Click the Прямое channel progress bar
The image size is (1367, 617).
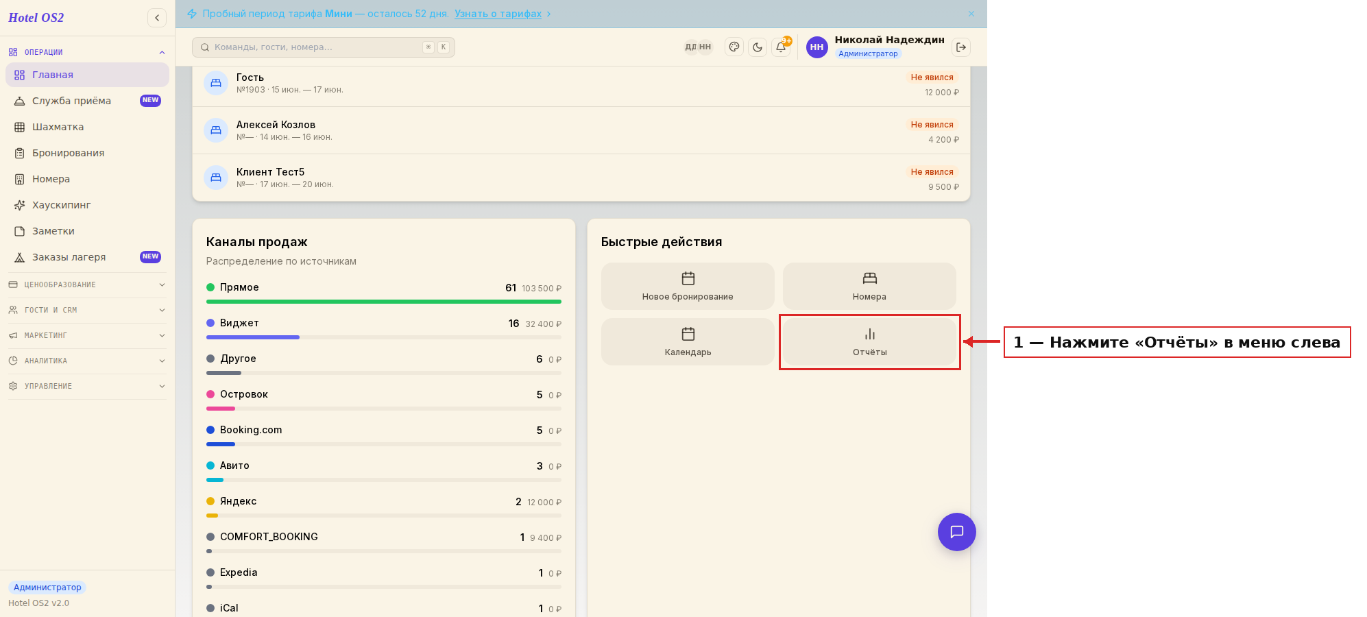click(383, 302)
